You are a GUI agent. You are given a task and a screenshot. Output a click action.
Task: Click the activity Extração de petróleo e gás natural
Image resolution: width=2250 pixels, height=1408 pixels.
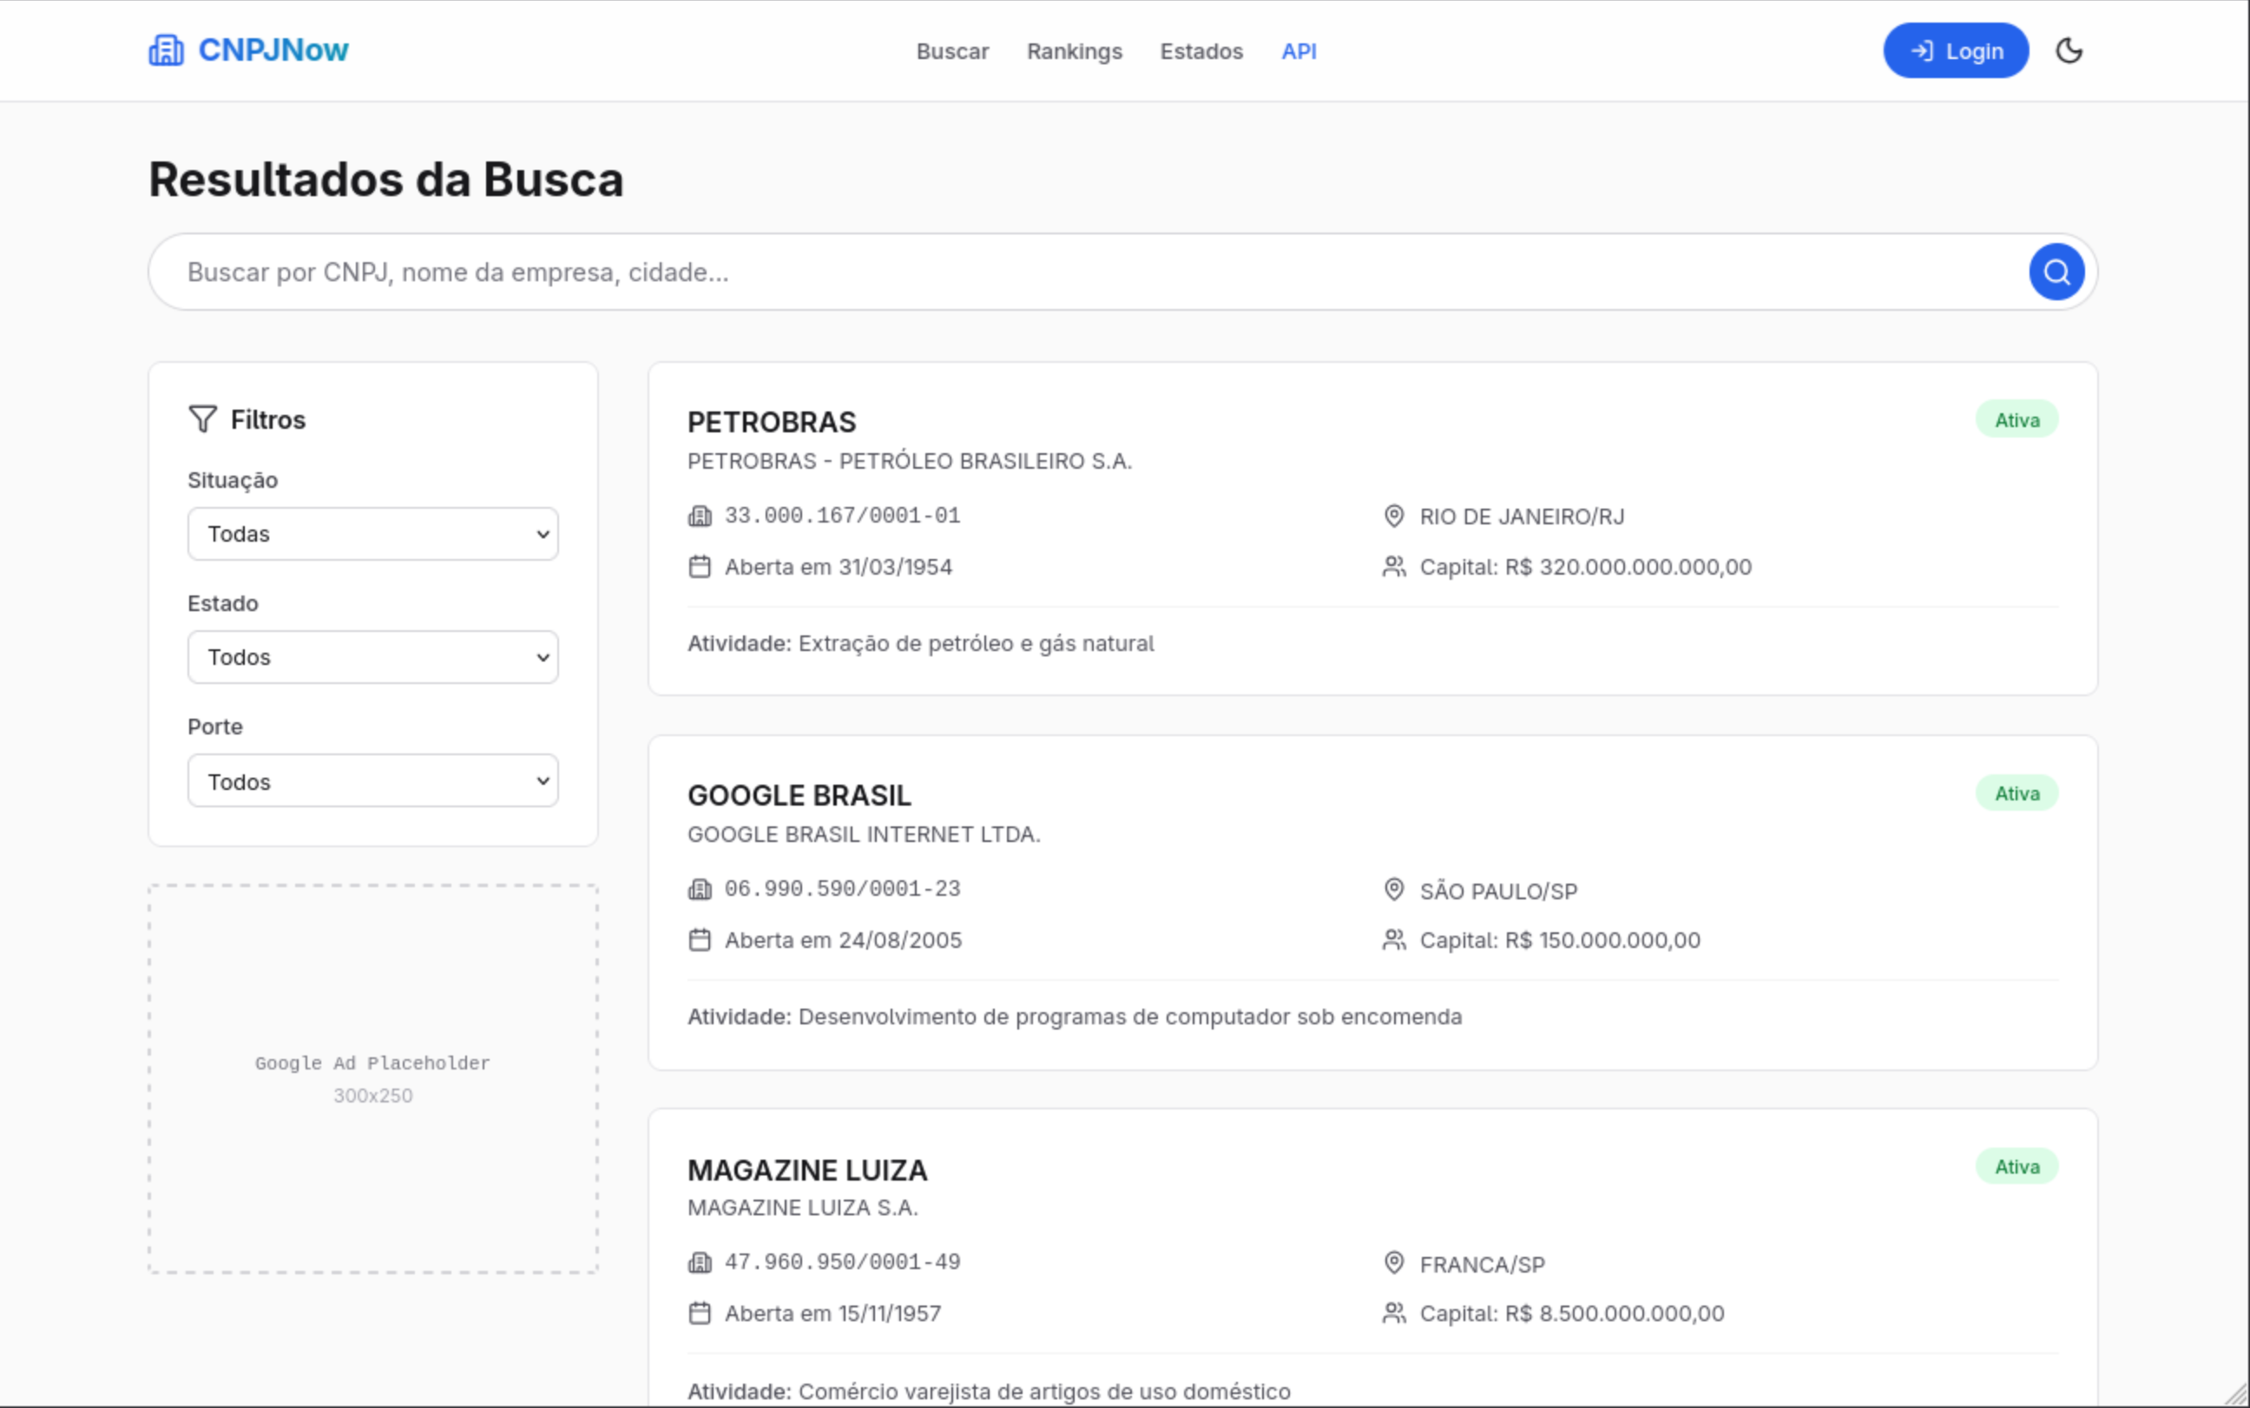pyautogui.click(x=977, y=643)
